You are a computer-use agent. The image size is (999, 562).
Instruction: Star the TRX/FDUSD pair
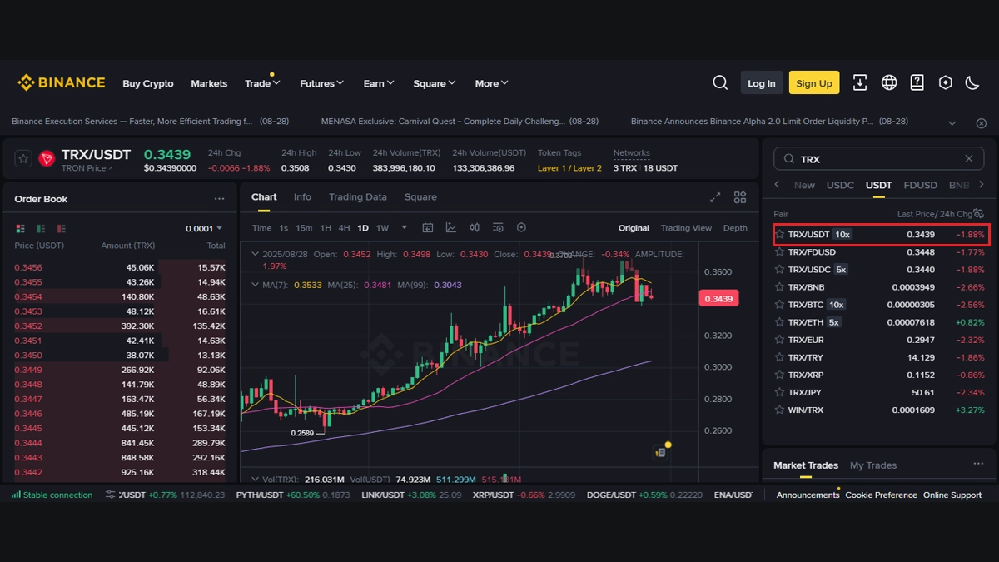pyautogui.click(x=780, y=252)
